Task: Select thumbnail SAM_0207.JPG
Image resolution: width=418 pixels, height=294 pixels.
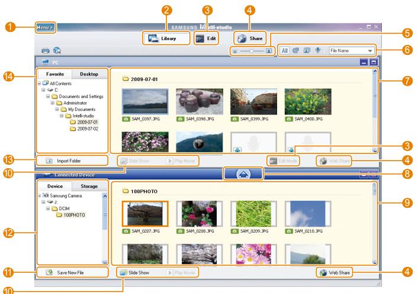Action: [x=145, y=214]
